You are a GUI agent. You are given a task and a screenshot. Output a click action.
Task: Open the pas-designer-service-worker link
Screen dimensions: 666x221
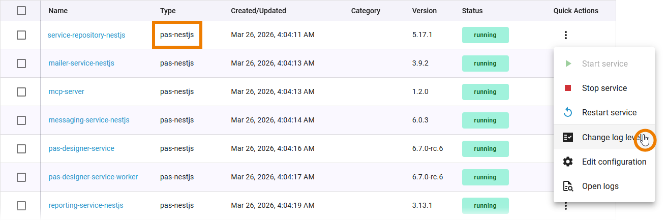coord(93,177)
